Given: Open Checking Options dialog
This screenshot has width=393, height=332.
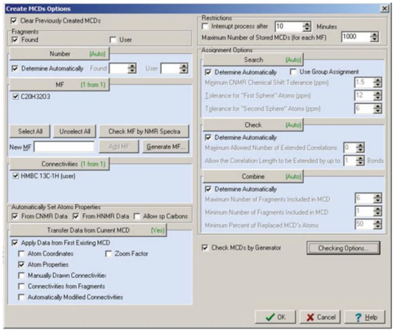Looking at the screenshot, I should [343, 248].
